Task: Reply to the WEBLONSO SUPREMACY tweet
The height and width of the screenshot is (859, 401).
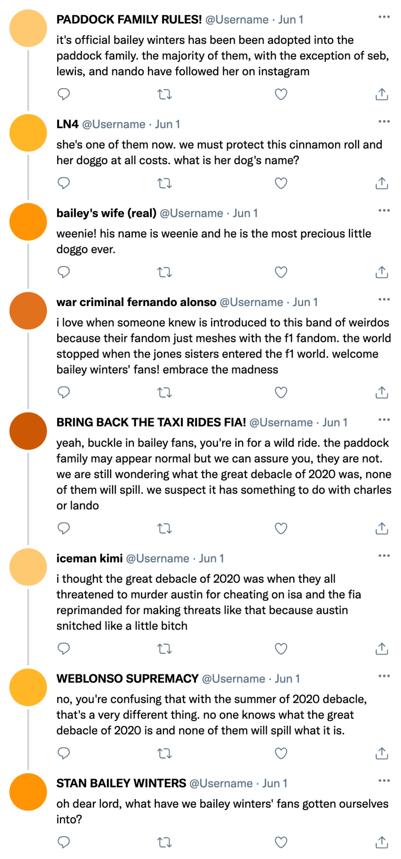Action: (x=64, y=753)
